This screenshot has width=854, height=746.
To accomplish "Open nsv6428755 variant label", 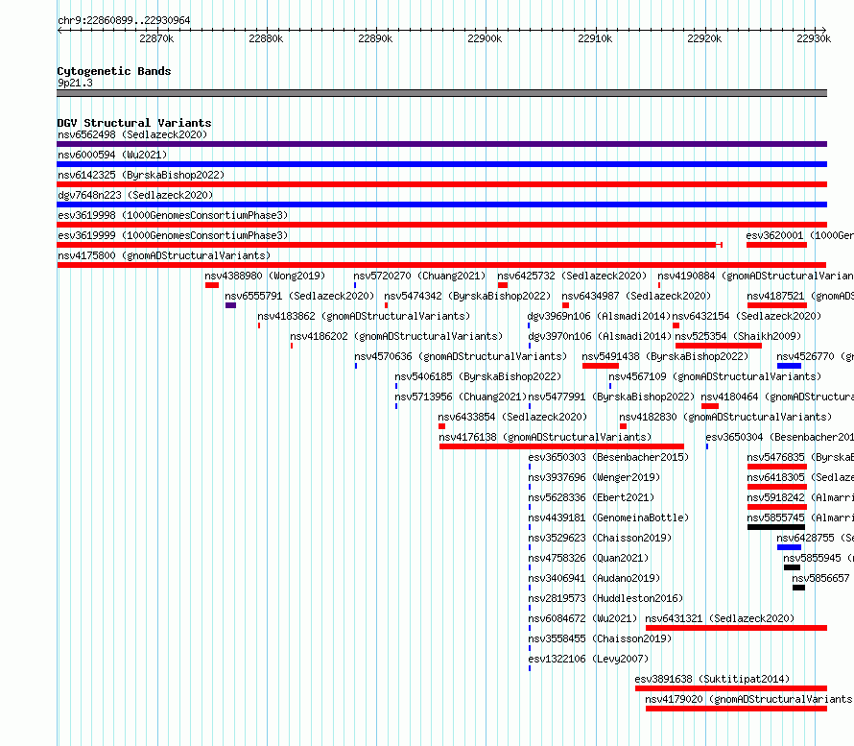I will 815,538.
